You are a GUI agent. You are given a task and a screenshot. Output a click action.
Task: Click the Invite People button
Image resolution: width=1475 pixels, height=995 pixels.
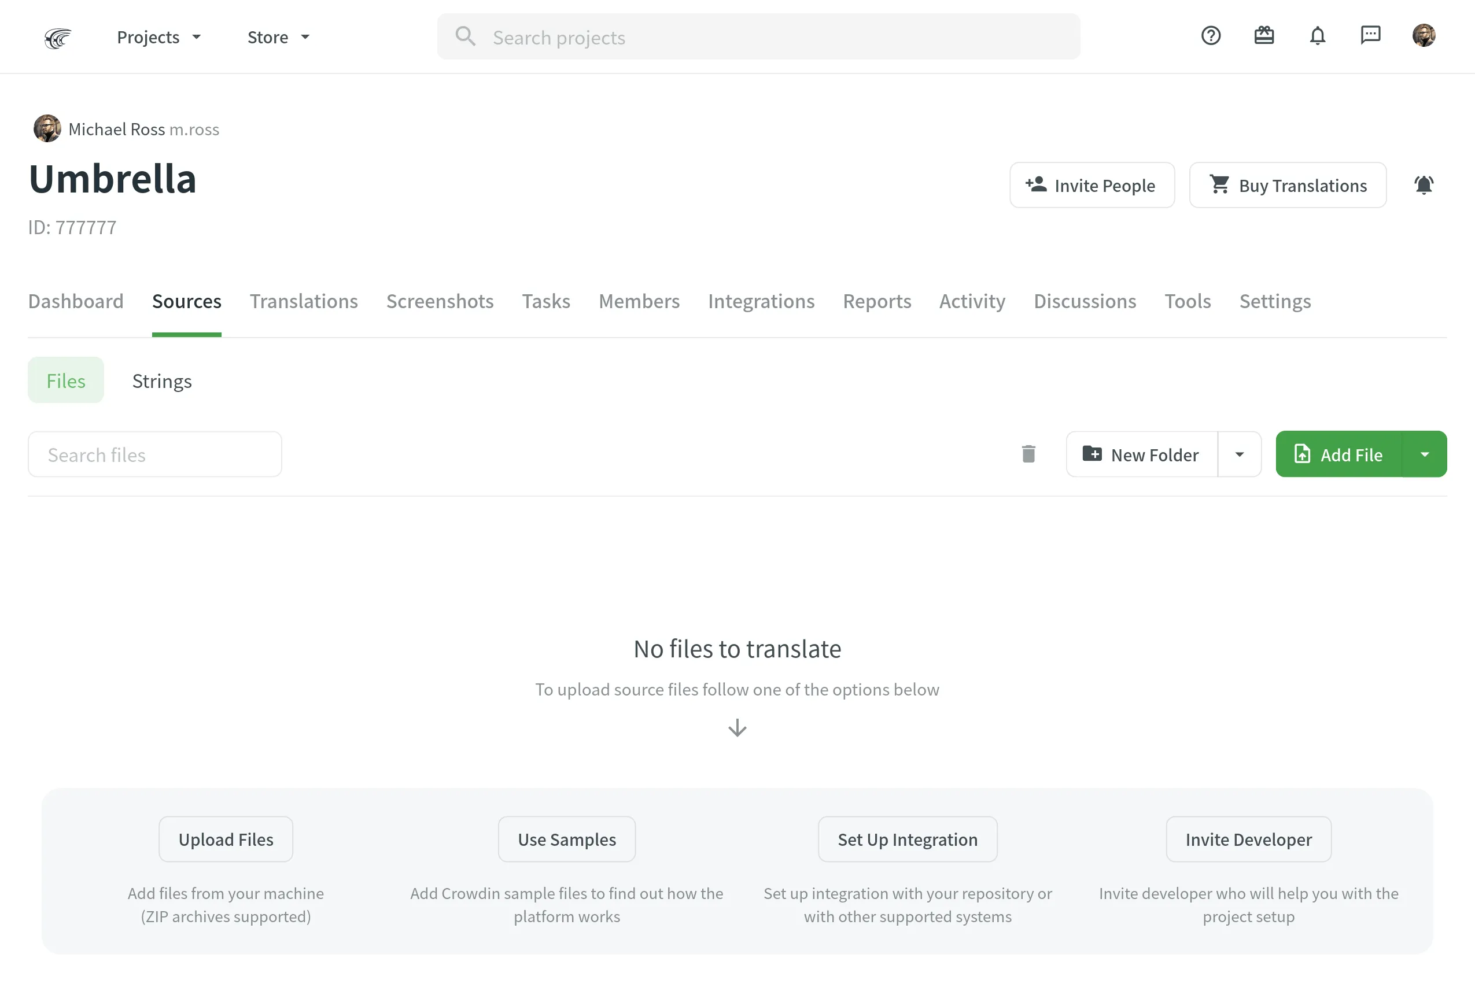tap(1092, 186)
